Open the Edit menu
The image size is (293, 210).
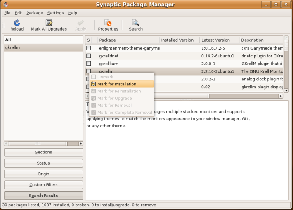(x=18, y=13)
